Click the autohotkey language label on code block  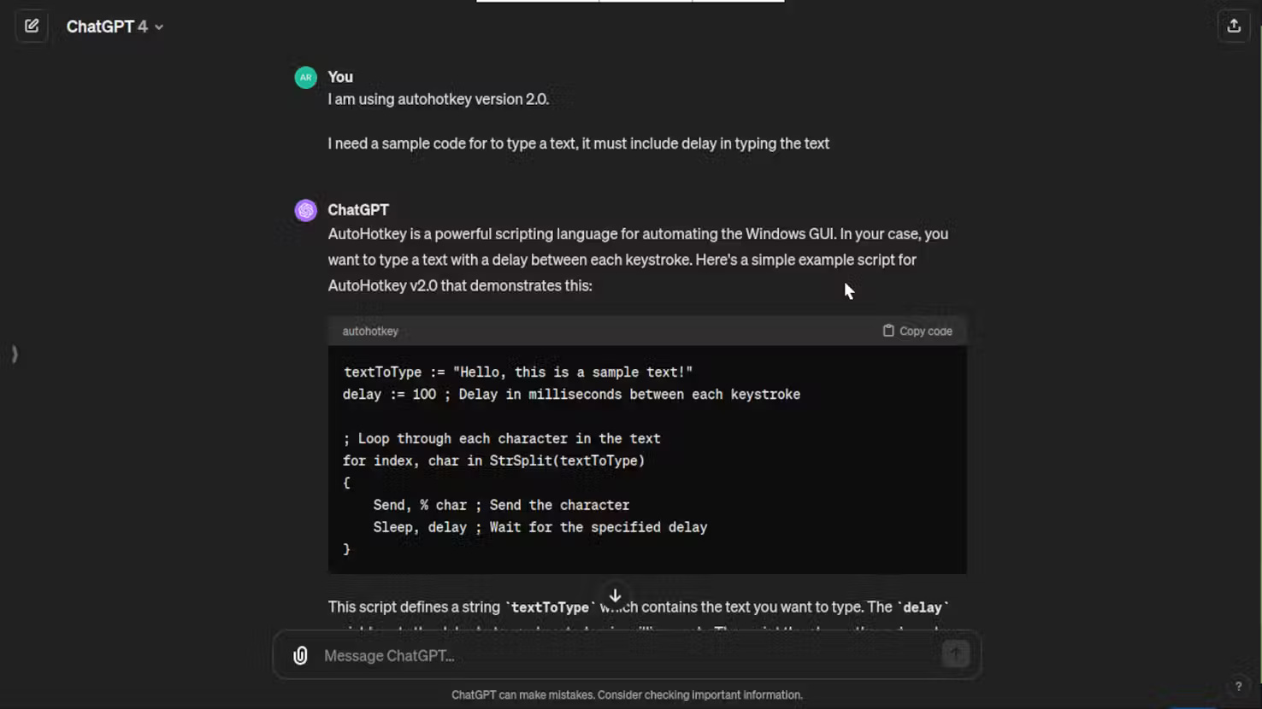[x=370, y=331]
